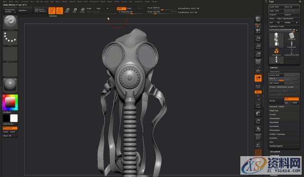Toggle the Mrgb mode
Viewport: 304px width, 177px height.
89,9
